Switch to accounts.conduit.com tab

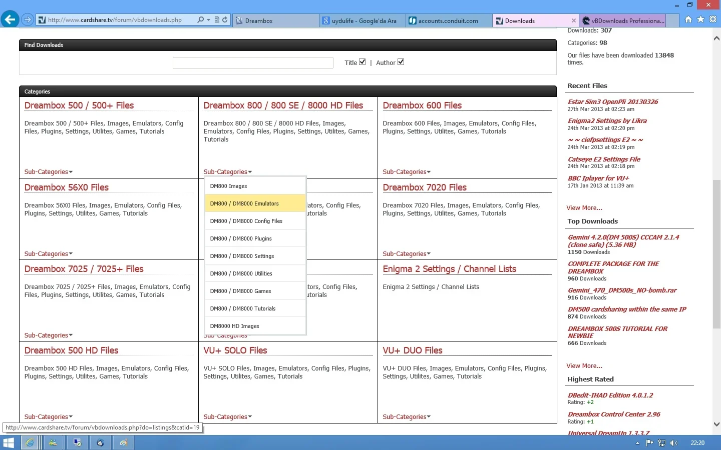[x=449, y=20]
